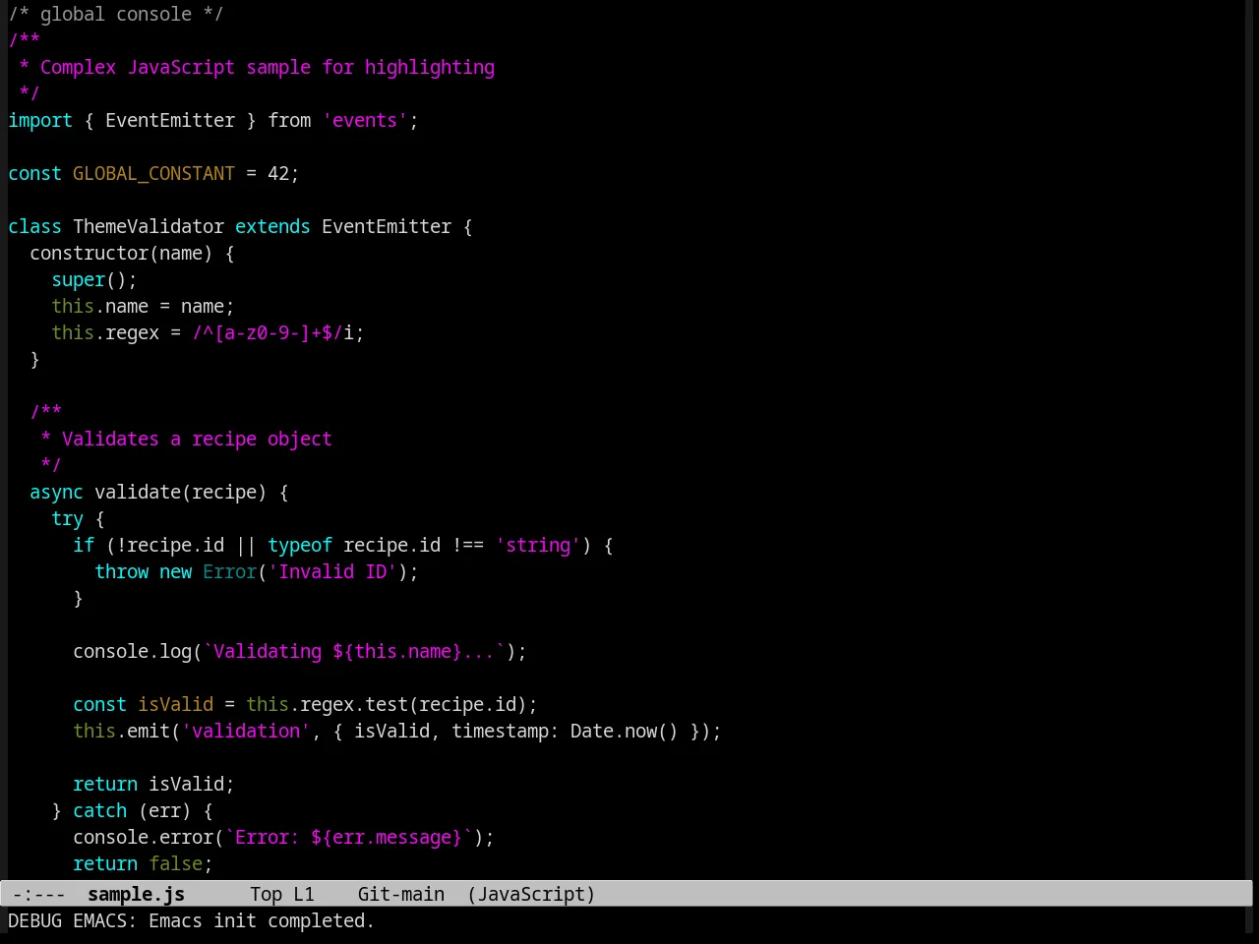Click the EventEmitter name in import statement
The image size is (1259, 944).
click(x=170, y=120)
